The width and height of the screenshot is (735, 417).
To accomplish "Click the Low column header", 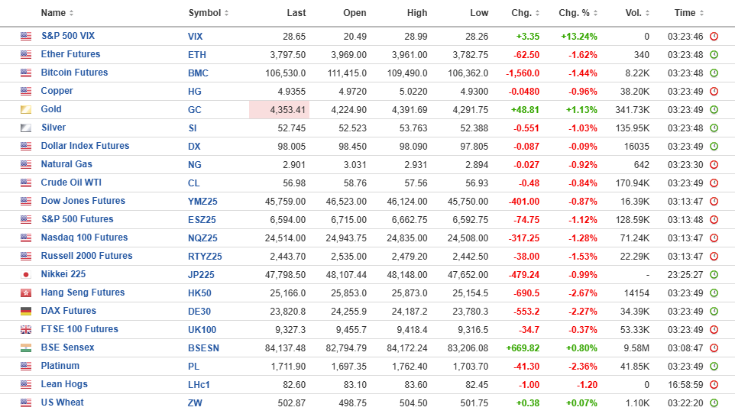I will pos(479,13).
